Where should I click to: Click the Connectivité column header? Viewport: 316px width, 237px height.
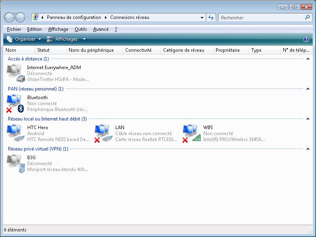tap(138, 50)
